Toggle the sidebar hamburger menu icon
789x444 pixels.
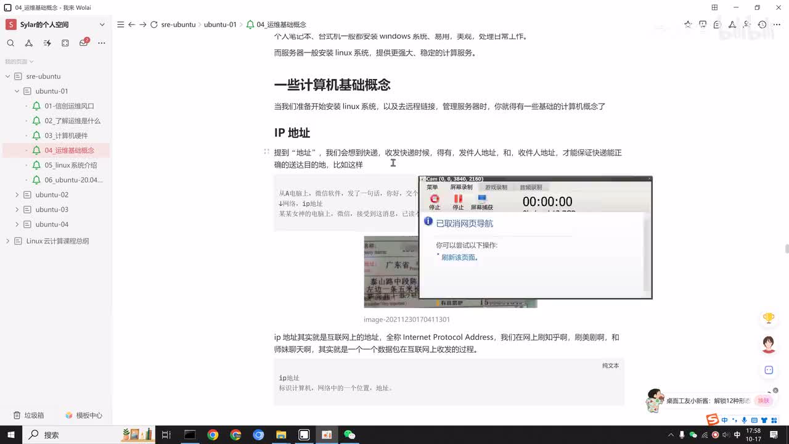point(121,25)
